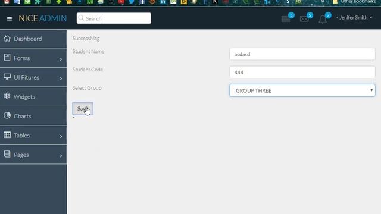Click the SuccessMsg label text
The height and width of the screenshot is (214, 381).
point(86,38)
